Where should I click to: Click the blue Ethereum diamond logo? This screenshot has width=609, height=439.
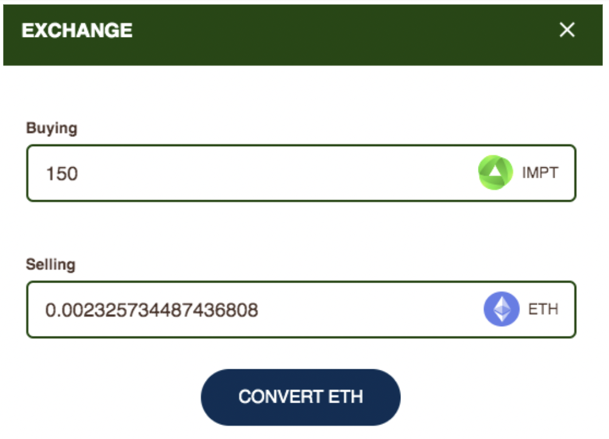tap(502, 309)
